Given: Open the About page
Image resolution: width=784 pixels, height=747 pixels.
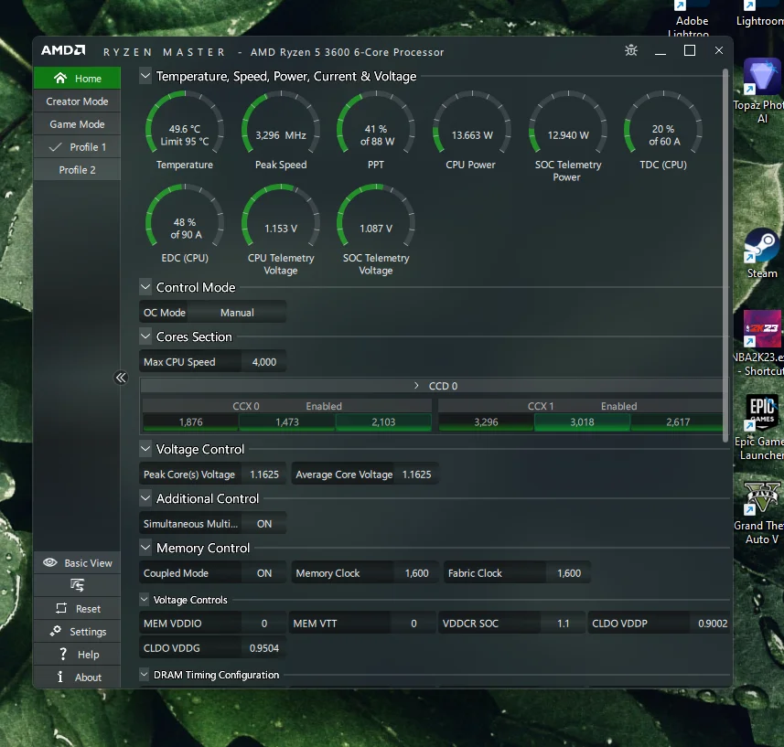Looking at the screenshot, I should 77,677.
